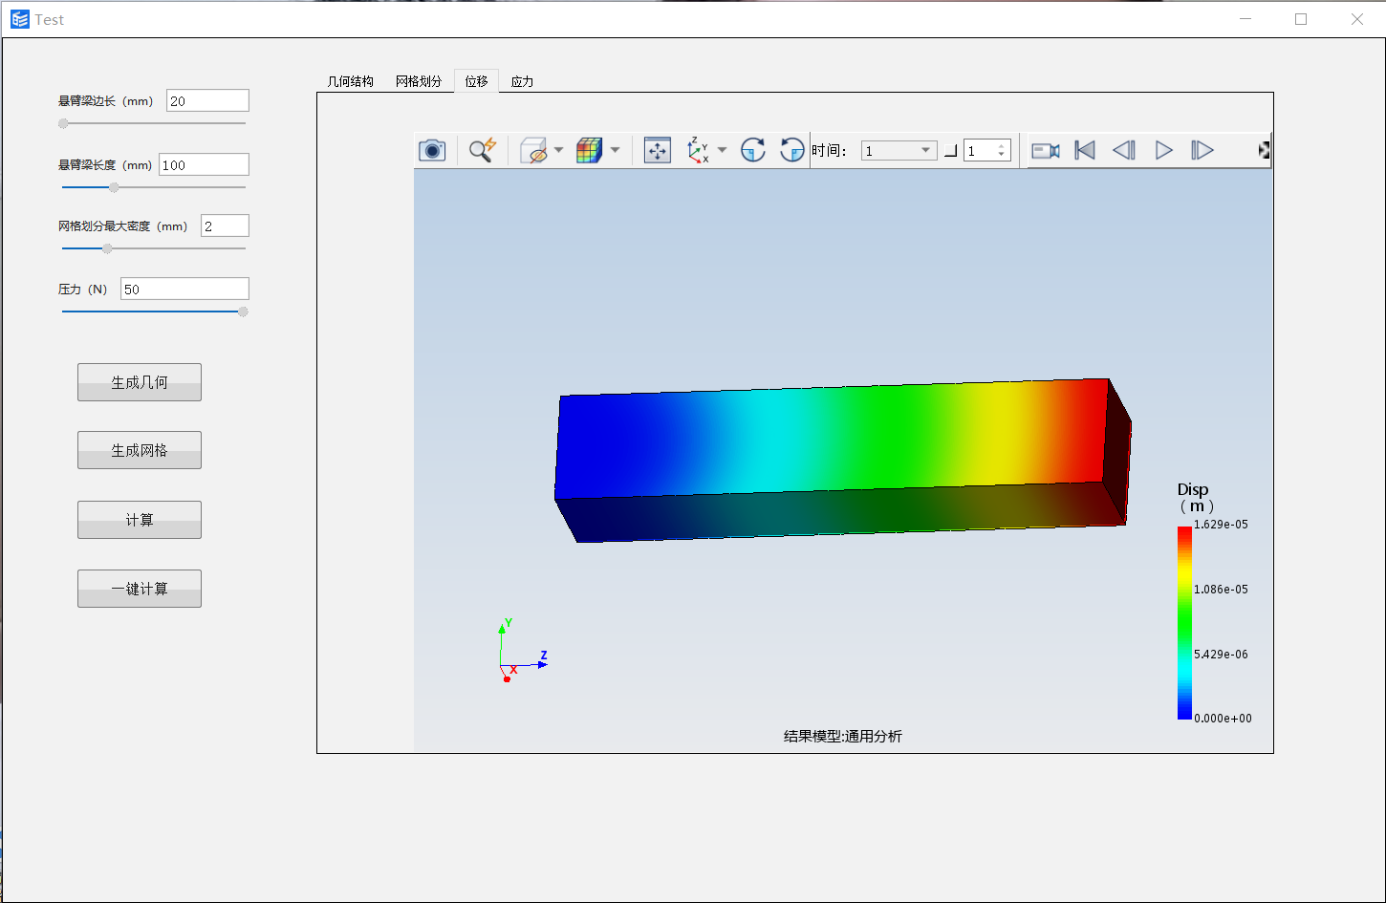Image resolution: width=1386 pixels, height=903 pixels.
Task: Open the 应力 tab
Action: (522, 81)
